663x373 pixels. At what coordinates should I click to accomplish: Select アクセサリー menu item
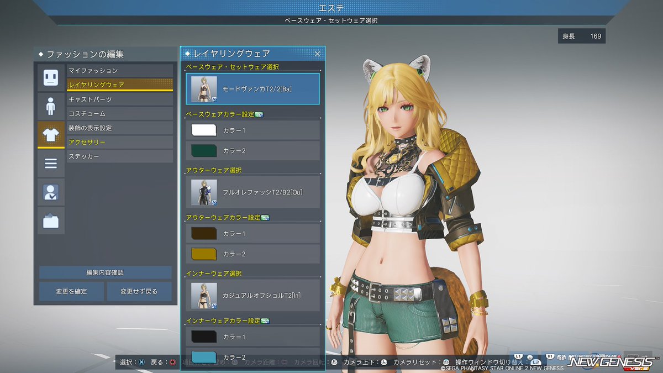pyautogui.click(x=120, y=142)
